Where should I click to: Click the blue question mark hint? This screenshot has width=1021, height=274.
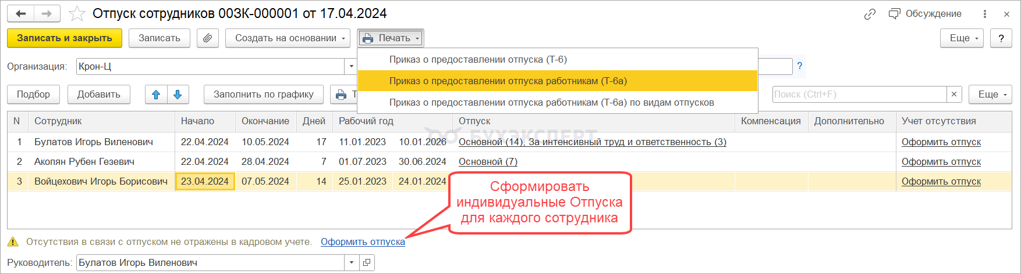tap(800, 66)
